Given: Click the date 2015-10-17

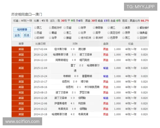Looking at the screenshot, I should tap(41, 82).
